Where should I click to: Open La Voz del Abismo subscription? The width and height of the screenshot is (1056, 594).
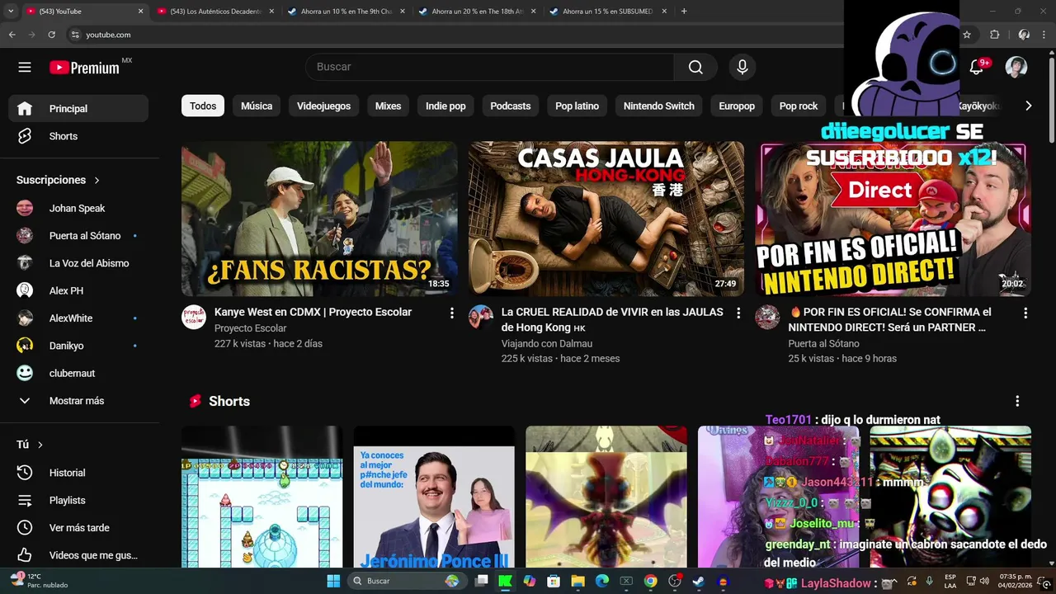pos(78,263)
